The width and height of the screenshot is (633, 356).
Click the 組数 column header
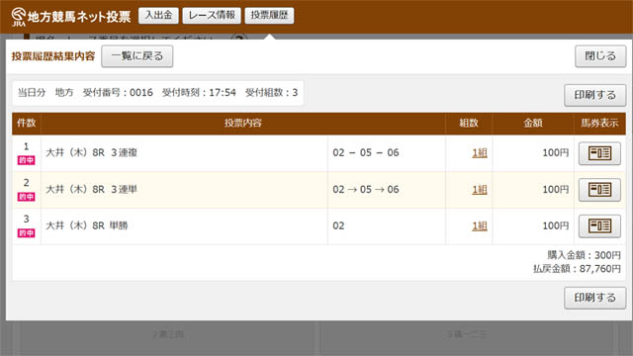pos(469,123)
